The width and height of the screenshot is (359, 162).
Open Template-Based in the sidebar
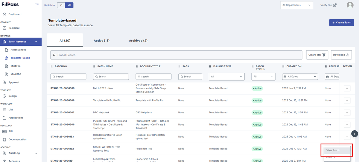20,58
